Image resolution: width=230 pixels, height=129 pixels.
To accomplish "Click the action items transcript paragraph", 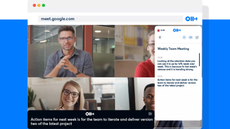I will [178, 83].
